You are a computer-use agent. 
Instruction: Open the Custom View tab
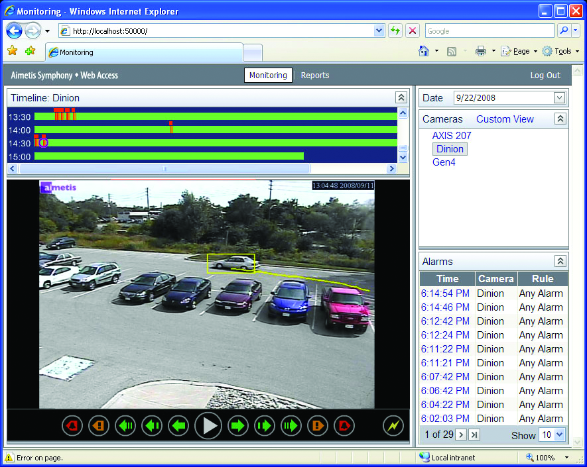[505, 119]
